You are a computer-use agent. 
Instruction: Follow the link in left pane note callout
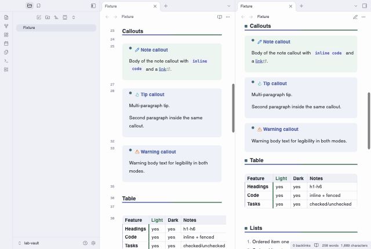coord(162,69)
